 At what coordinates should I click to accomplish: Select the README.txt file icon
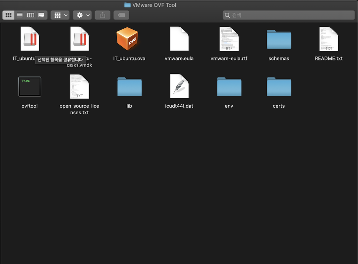(x=329, y=39)
